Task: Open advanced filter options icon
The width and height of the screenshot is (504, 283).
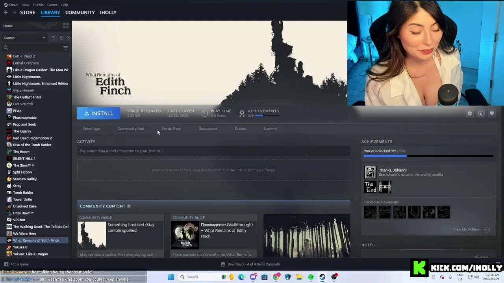Action: point(66,48)
